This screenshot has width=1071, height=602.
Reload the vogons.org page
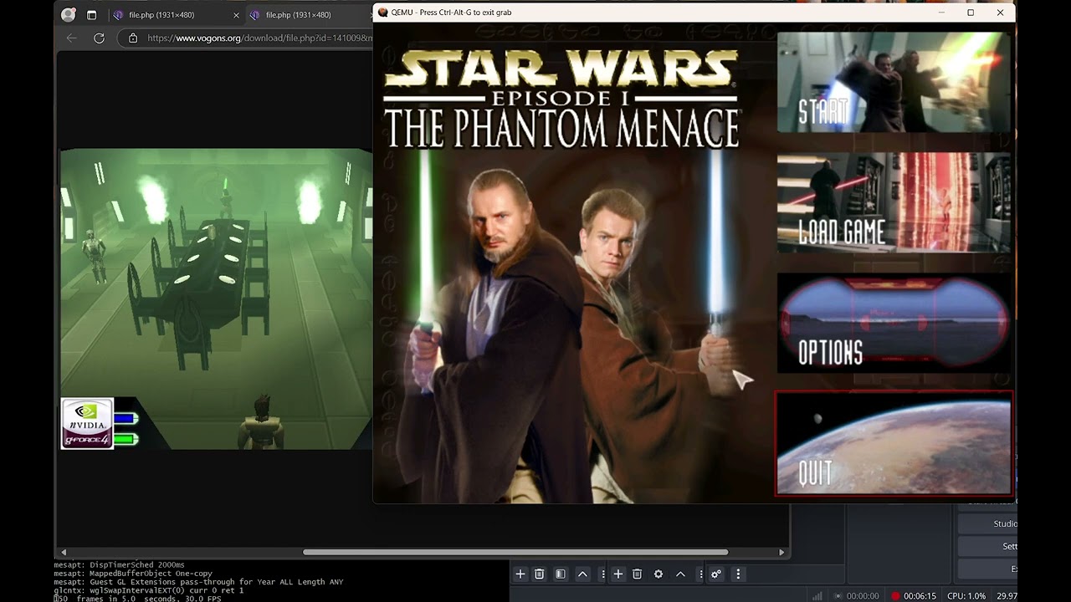tap(99, 38)
